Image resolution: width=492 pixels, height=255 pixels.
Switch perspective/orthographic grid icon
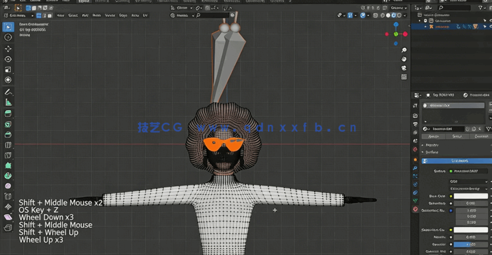(x=404, y=77)
